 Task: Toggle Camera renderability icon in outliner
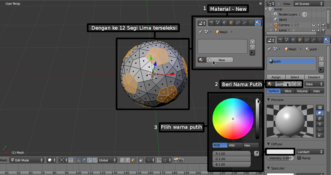324,25
